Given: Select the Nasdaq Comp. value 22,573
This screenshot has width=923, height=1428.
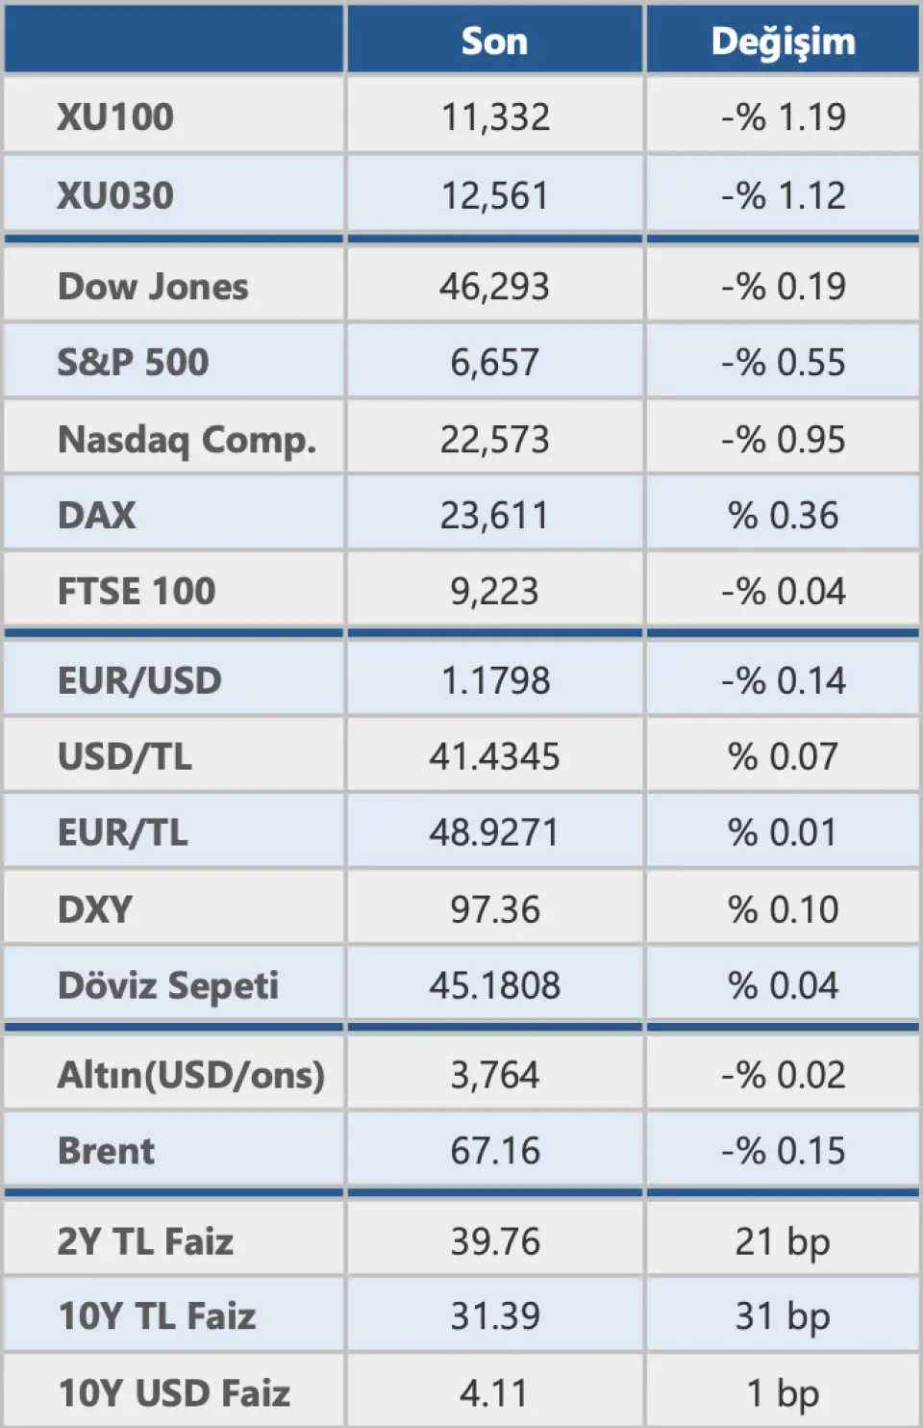Looking at the screenshot, I should pos(494,440).
